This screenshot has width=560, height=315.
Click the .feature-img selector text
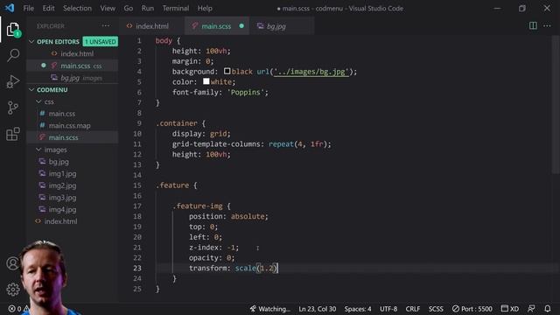198,206
